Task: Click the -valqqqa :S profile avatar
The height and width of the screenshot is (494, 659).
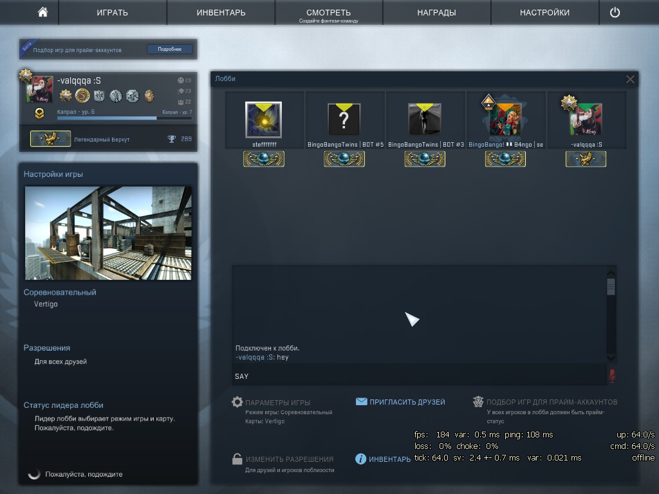Action: coord(40,89)
